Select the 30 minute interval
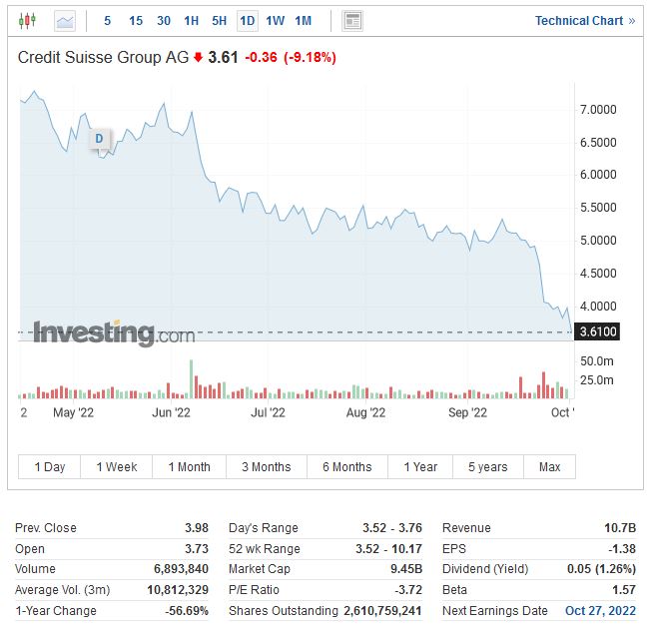653x640 pixels. [164, 20]
